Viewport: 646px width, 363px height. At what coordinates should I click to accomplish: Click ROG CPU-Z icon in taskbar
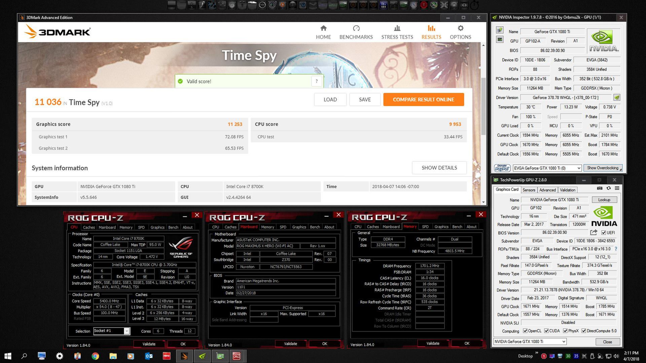[x=237, y=356]
